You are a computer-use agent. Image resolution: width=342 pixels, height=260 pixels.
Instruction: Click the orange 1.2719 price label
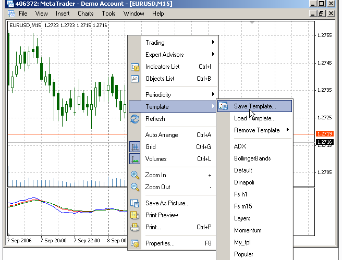click(325, 133)
